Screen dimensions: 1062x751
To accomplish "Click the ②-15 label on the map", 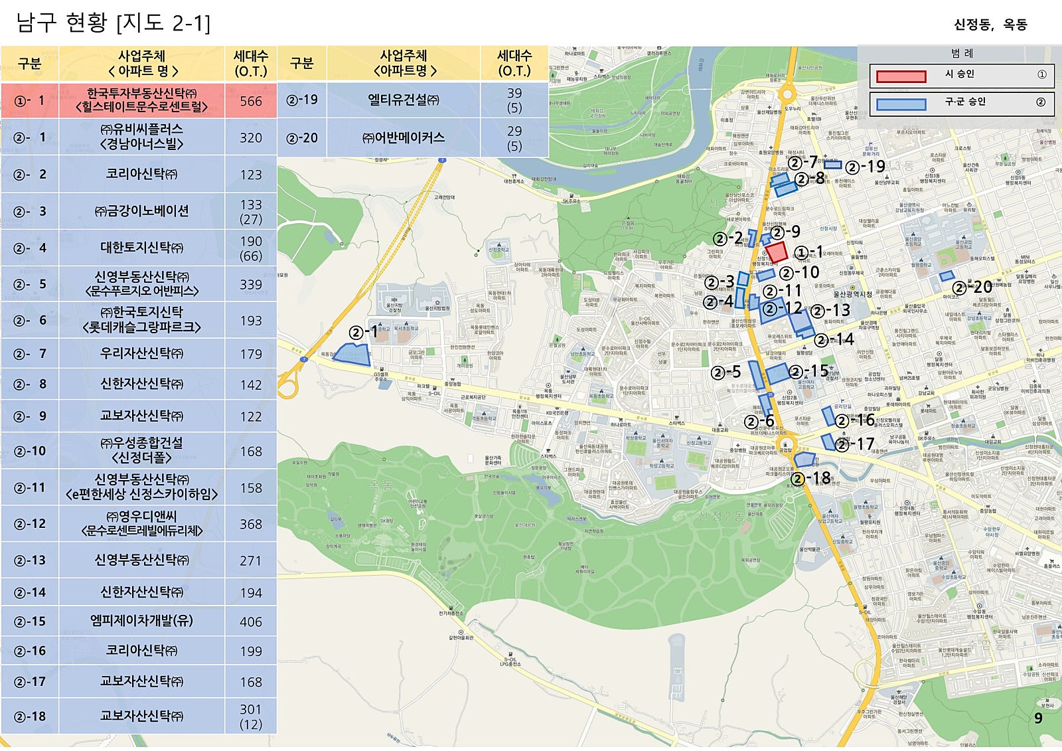I will pos(809,371).
